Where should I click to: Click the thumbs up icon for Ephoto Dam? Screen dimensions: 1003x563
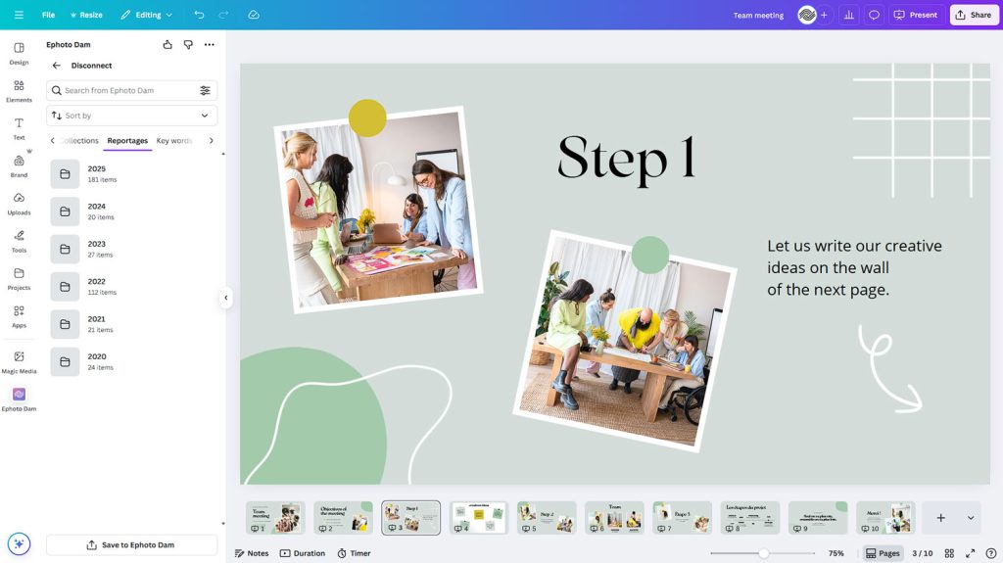[167, 45]
